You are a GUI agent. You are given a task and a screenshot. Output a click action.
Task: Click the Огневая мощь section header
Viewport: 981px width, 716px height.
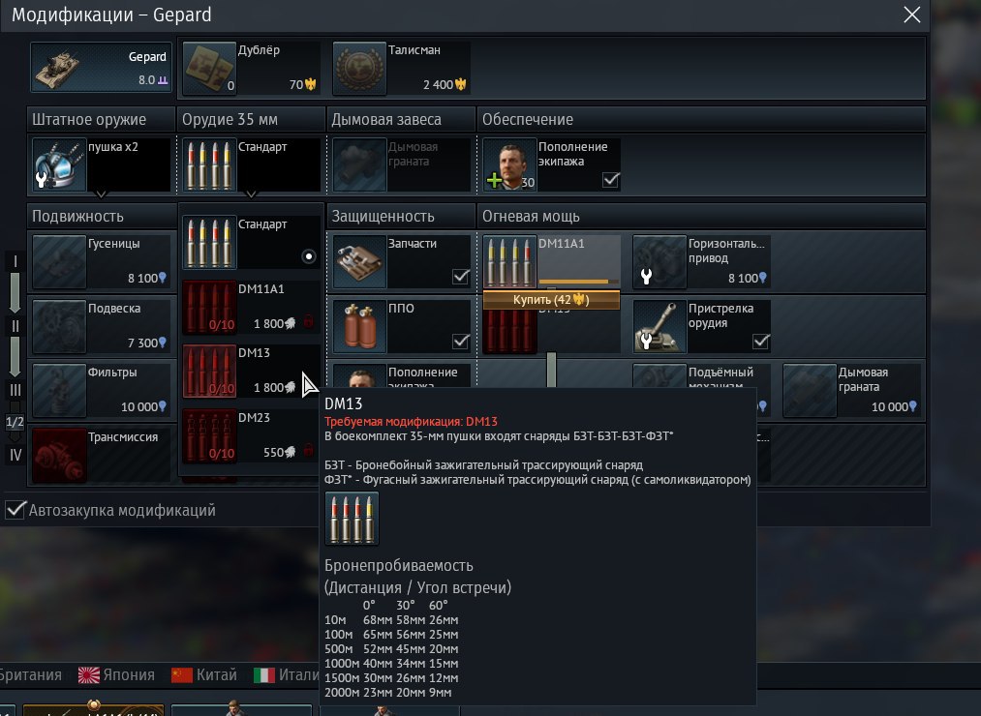click(x=701, y=216)
